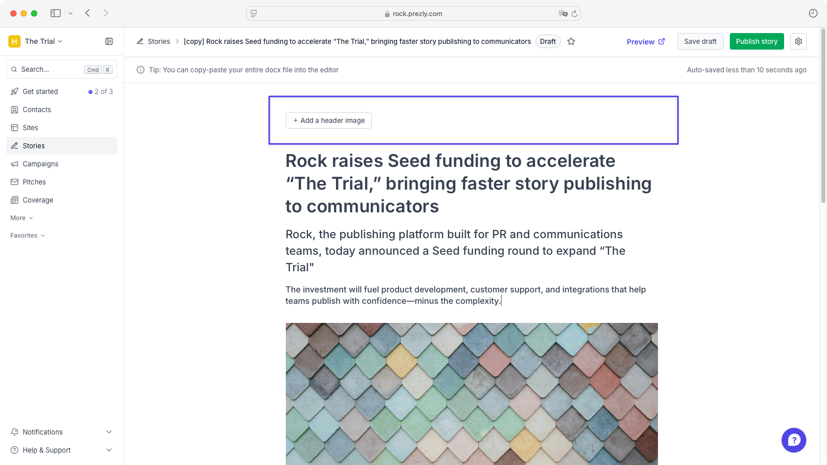Click the star icon to favorite story
This screenshot has height=465, width=827.
[571, 41]
